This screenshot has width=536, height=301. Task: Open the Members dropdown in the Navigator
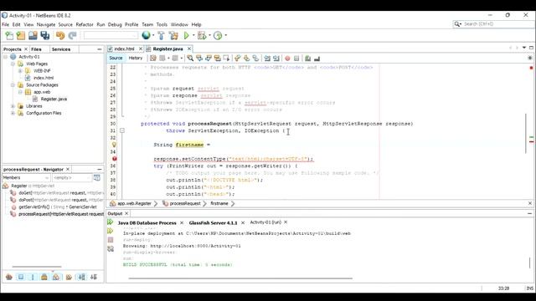pos(26,178)
